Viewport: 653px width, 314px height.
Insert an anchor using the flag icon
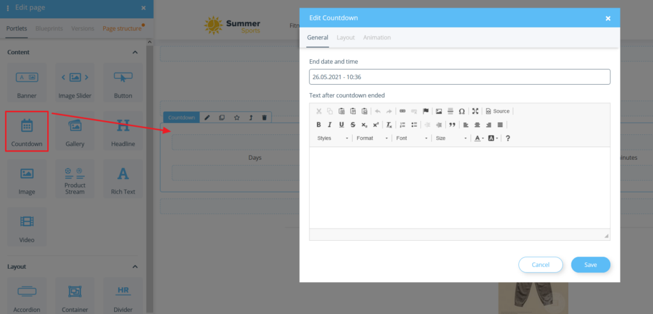click(425, 111)
